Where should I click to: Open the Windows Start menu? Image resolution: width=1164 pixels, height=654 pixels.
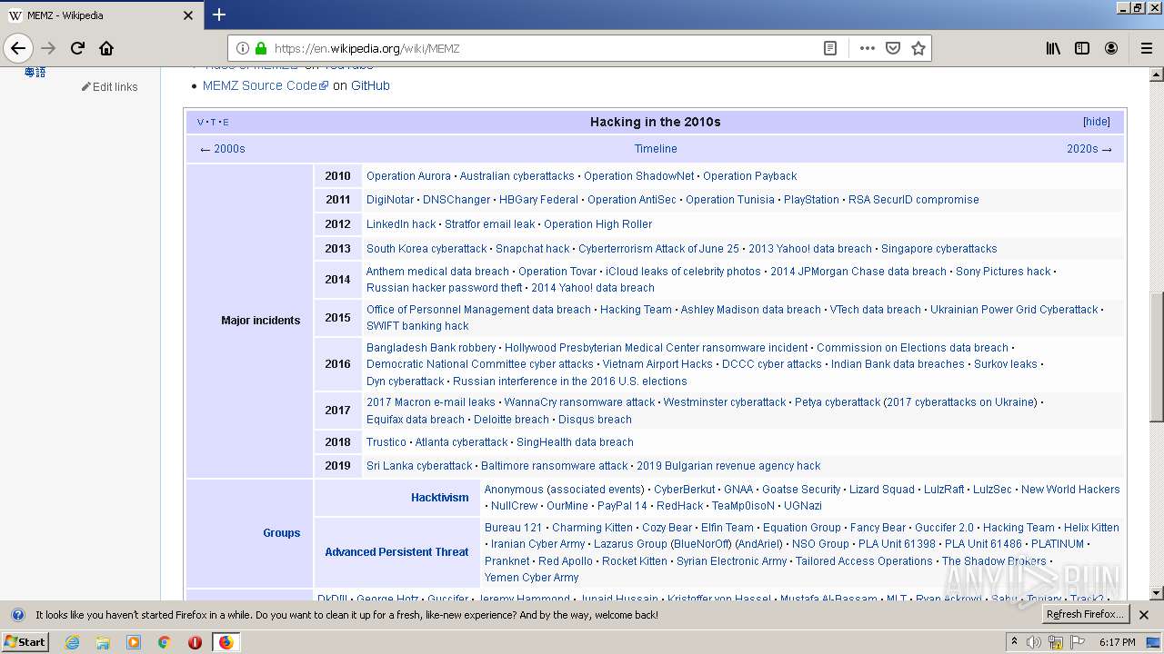point(25,642)
